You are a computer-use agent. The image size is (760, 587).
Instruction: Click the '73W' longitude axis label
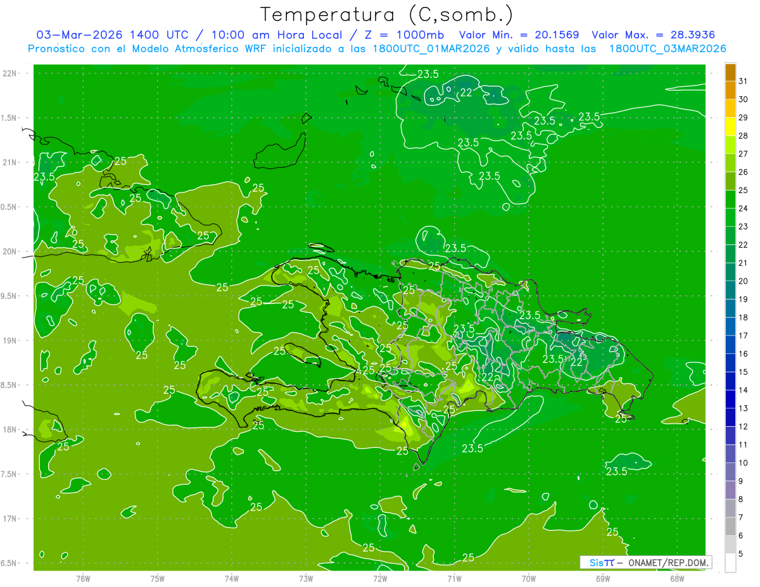click(x=306, y=579)
